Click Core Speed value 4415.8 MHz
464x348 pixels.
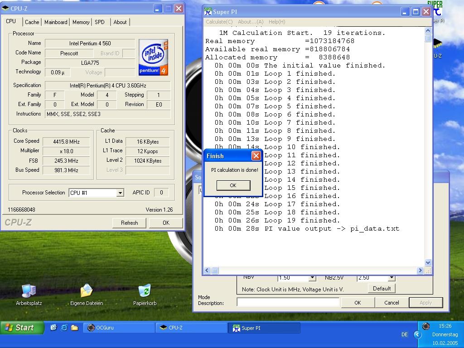point(66,142)
